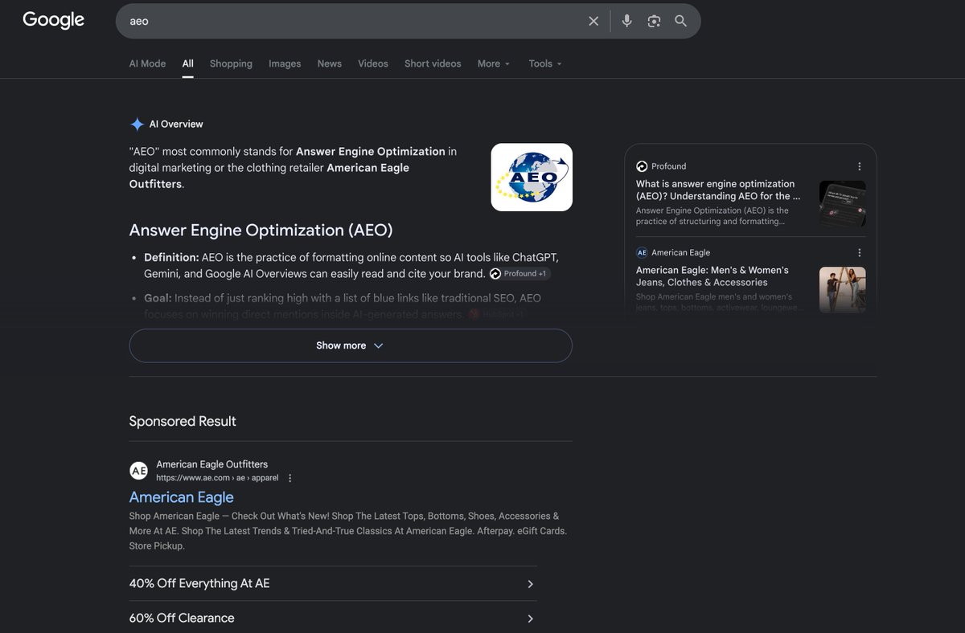The width and height of the screenshot is (965, 633).
Task: Open American Eagle card three-dot menu
Action: (859, 252)
